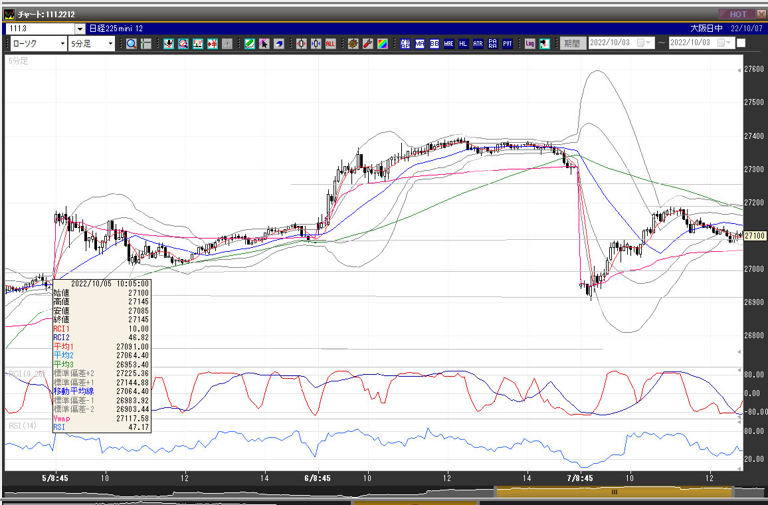The height and width of the screenshot is (505, 768).
Task: Click the 移動平均線 row in tooltip
Action: [x=102, y=391]
